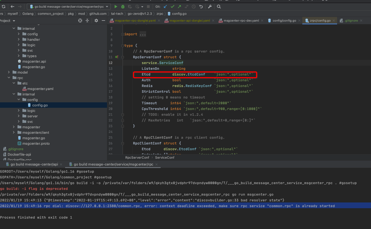The height and width of the screenshot is (229, 371).
Task: Click 'go build: -i flag is deprecated' output line
Action: click(34, 189)
